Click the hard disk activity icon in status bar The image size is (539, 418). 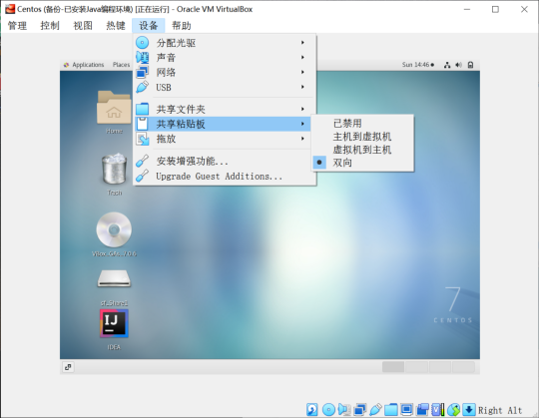[x=312, y=409]
